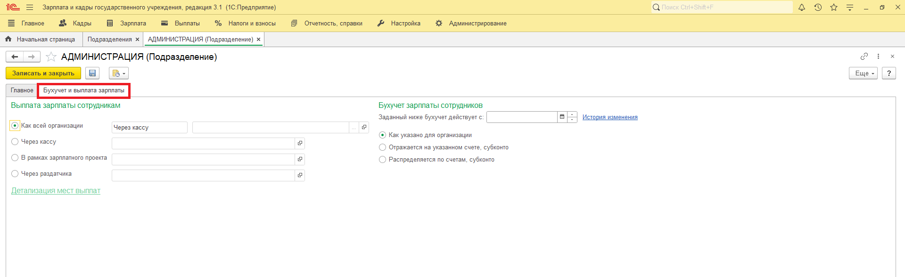Click the ellipsis select button in organization field
The height and width of the screenshot is (277, 905).
point(354,127)
